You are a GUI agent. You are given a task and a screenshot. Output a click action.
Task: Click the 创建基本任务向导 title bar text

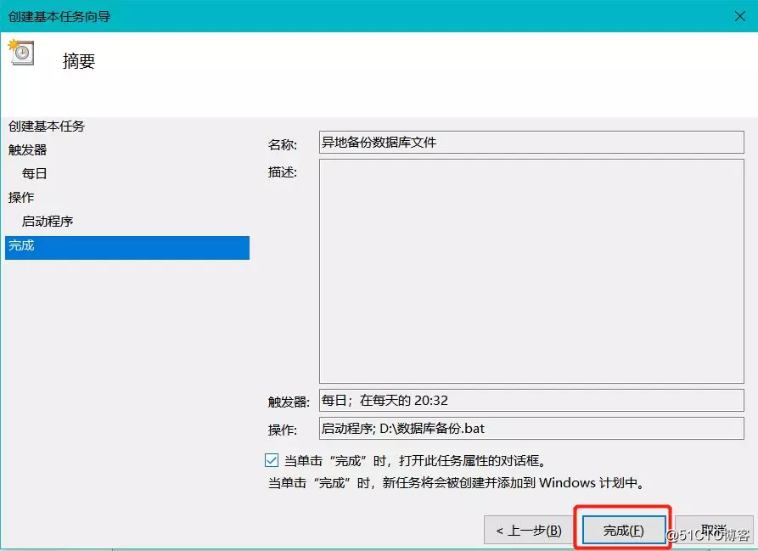click(59, 16)
